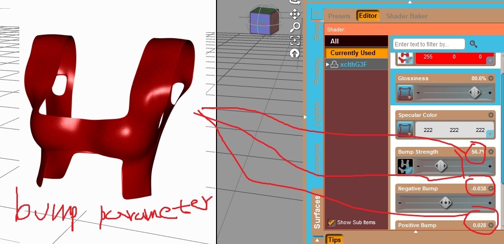Click the Specular Color texture map icon
This screenshot has width=504, height=244.
[x=405, y=129]
